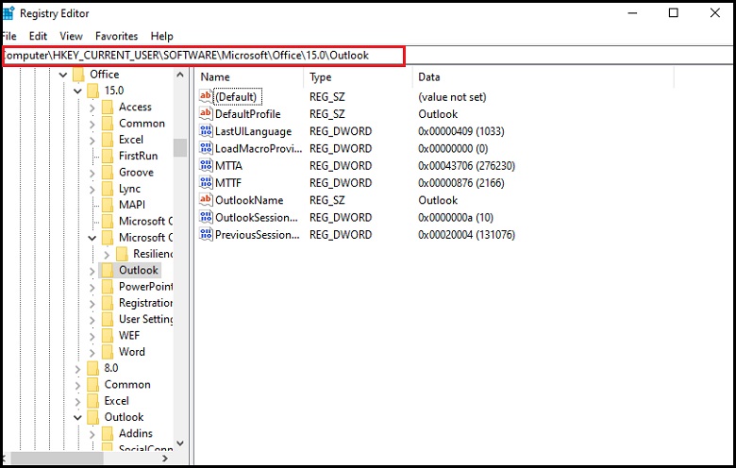Viewport: 736px width, 468px height.
Task: Expand the Addins key node
Action: click(92, 434)
